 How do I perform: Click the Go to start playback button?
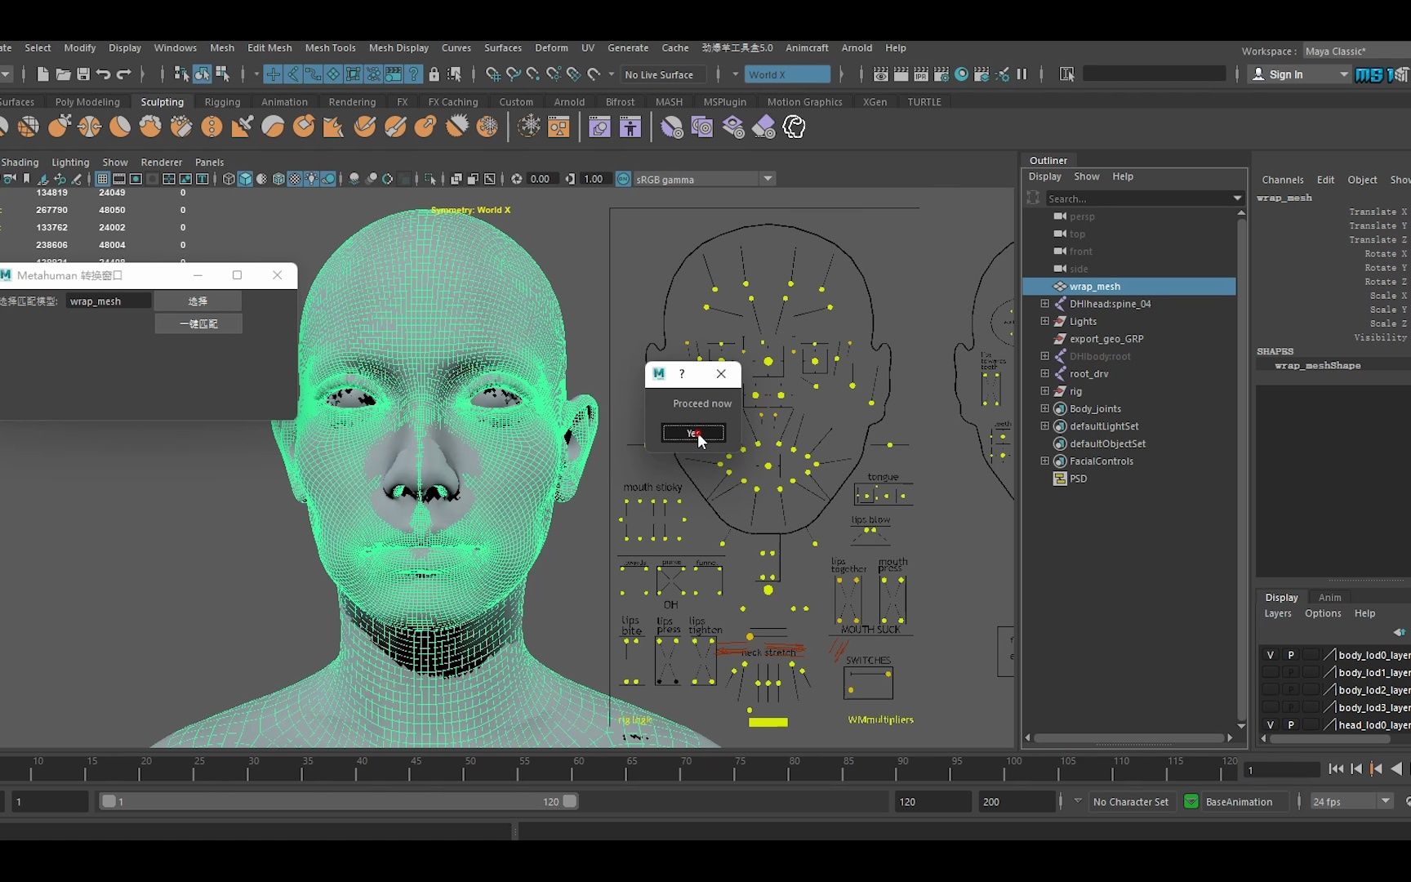1336,768
